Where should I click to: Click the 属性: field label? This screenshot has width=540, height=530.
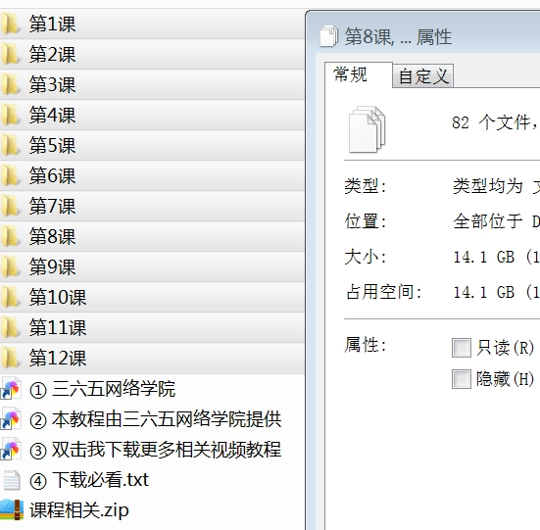[366, 345]
